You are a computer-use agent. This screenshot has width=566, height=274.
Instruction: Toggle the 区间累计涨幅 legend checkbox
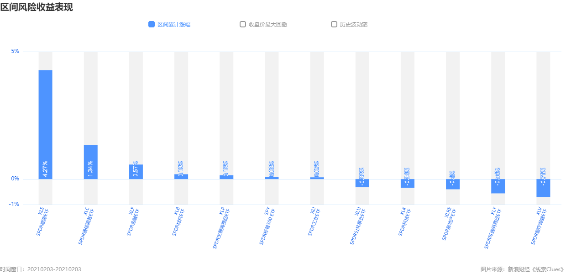[152, 24]
